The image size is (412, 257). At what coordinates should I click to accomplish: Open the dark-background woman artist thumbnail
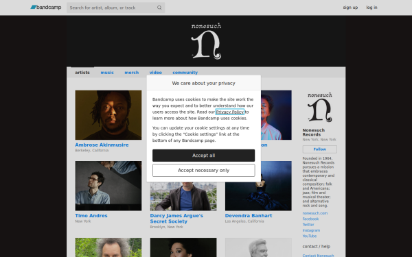[x=183, y=247]
